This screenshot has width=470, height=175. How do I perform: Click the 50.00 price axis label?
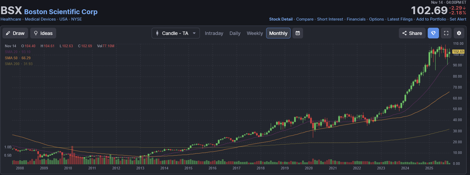pyautogui.click(x=457, y=109)
